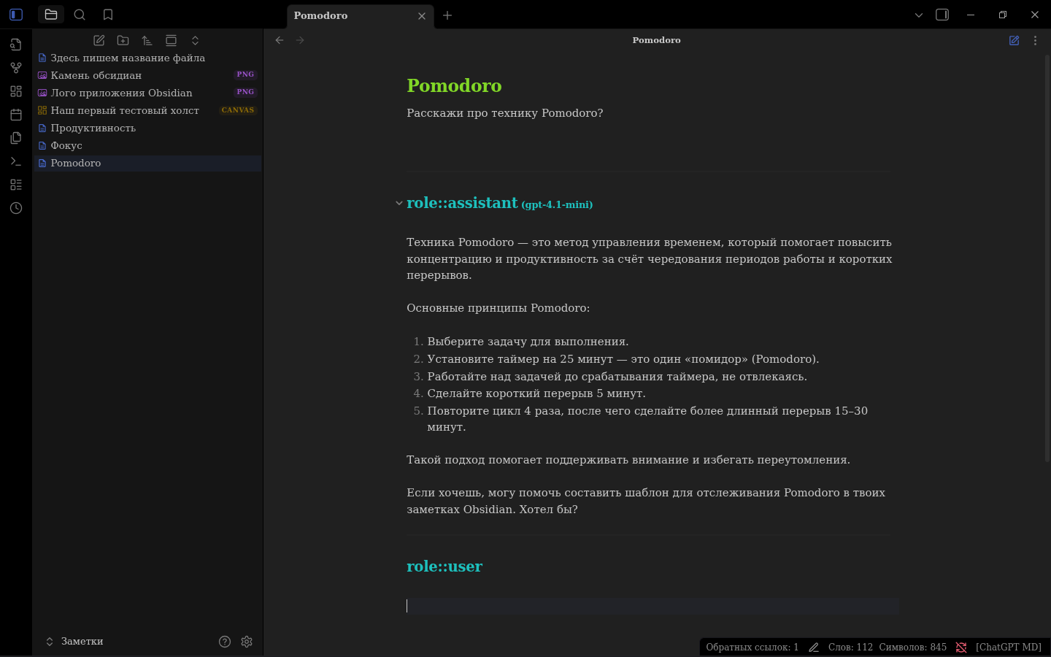
Task: Collapse the role::assistant heading
Action: [x=399, y=204]
